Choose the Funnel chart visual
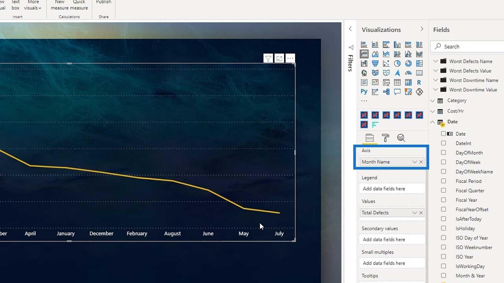The height and width of the screenshot is (283, 504). coord(375,64)
